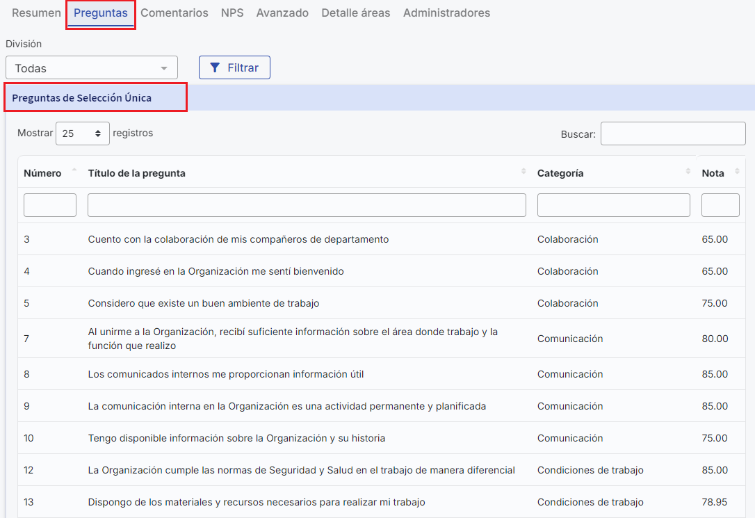This screenshot has width=755, height=518.
Task: Open the Comentarios tab
Action: tap(174, 13)
